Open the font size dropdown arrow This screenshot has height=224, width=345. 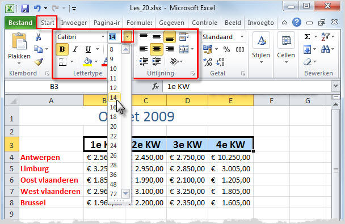(x=128, y=36)
